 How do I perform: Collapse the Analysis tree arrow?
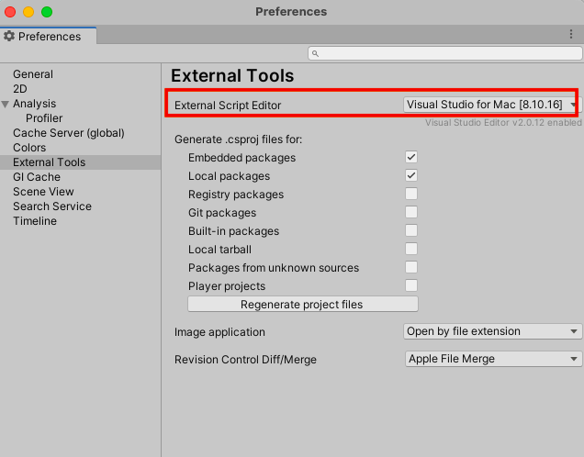click(6, 104)
